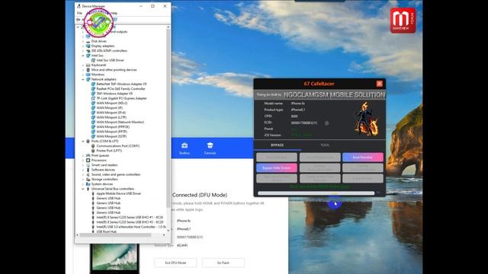Expand the Processors node
488x274 pixels.
coord(83,161)
